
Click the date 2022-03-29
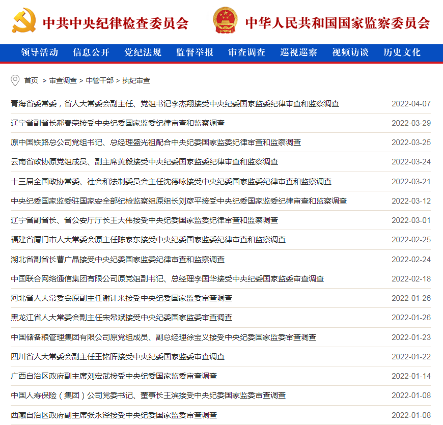[411, 123]
